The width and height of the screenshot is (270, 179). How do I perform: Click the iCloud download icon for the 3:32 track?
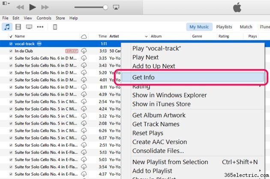(x=84, y=116)
